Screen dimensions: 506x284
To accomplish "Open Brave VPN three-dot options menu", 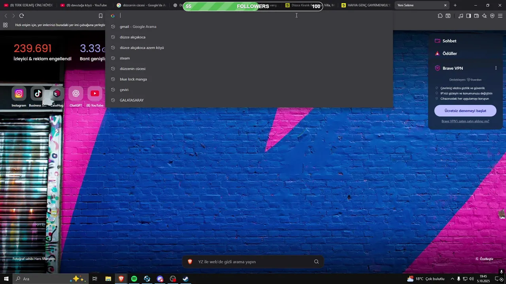I will click(496, 68).
